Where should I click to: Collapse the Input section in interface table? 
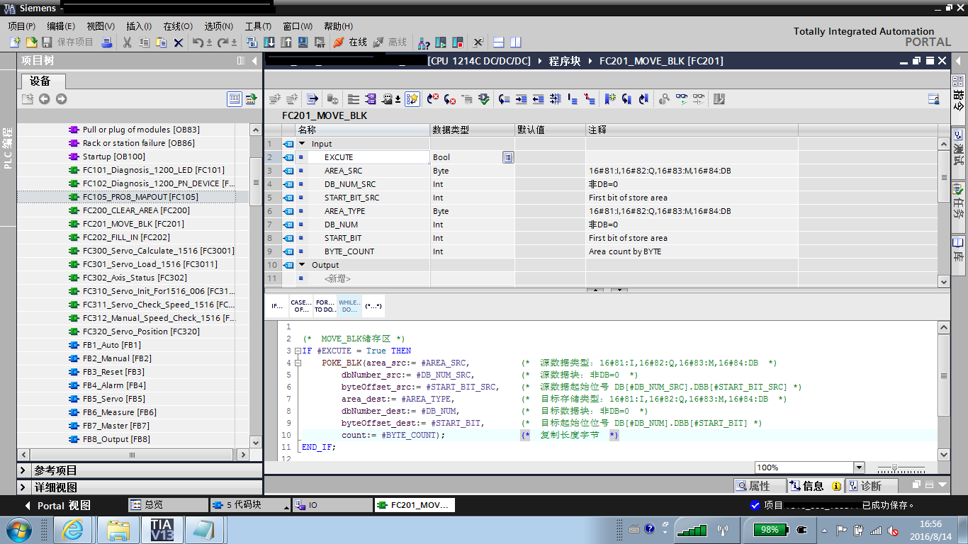[303, 144]
